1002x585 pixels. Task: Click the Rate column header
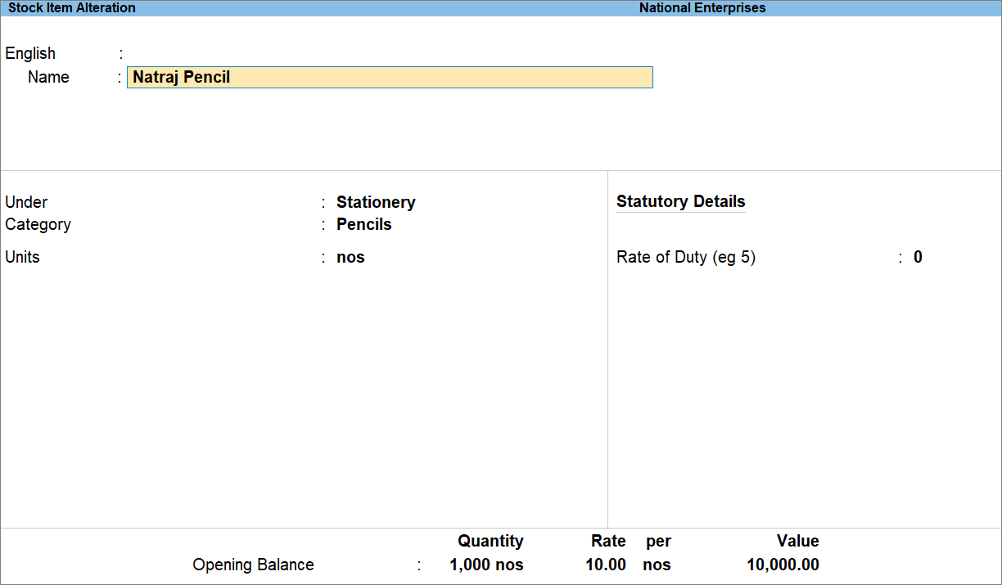(x=608, y=541)
